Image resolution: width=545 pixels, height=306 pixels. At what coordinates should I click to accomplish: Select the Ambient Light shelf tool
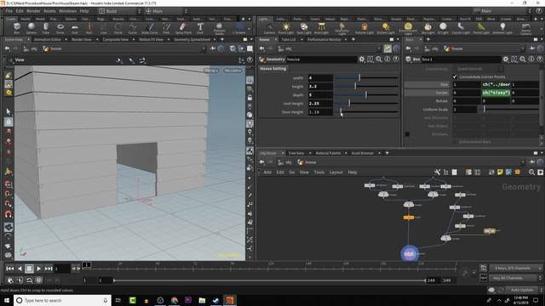pyautogui.click(x=502, y=28)
